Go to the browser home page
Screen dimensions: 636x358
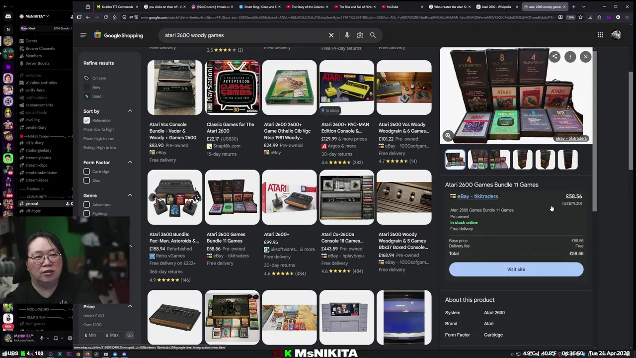[x=114, y=17]
